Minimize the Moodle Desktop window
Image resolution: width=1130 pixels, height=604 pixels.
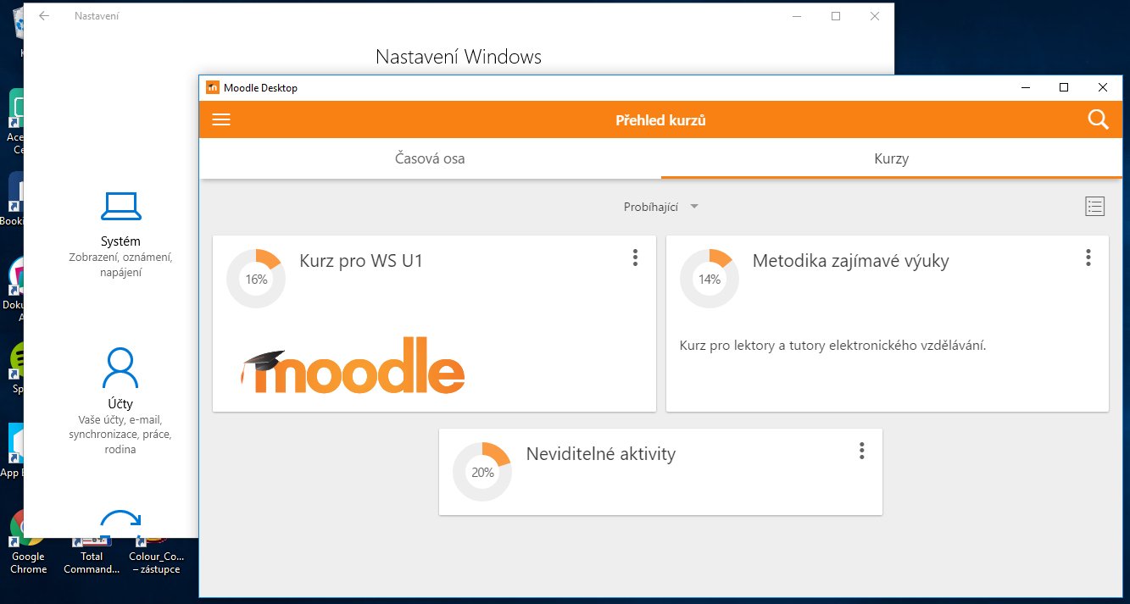click(x=1026, y=87)
